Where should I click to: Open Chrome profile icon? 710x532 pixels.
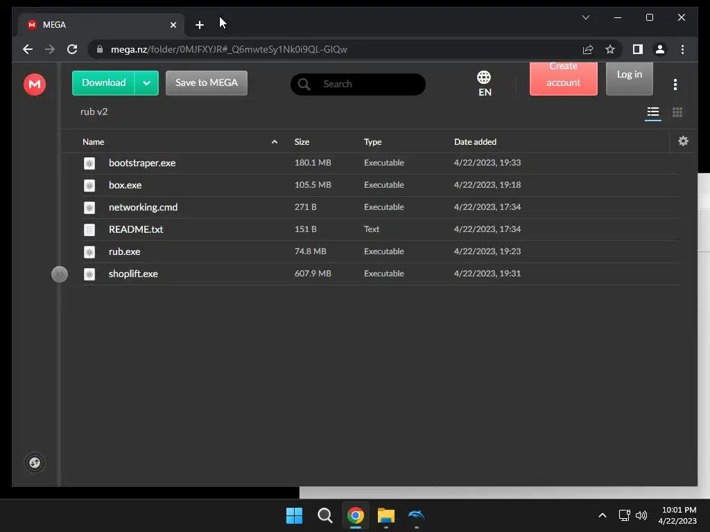(x=660, y=49)
